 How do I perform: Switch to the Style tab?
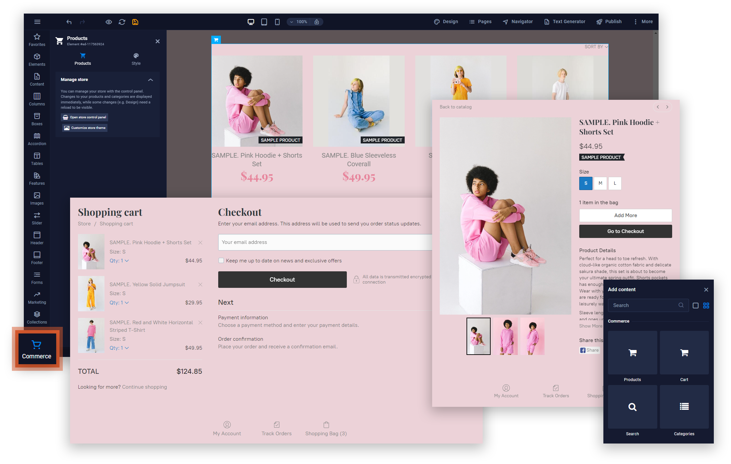click(136, 59)
